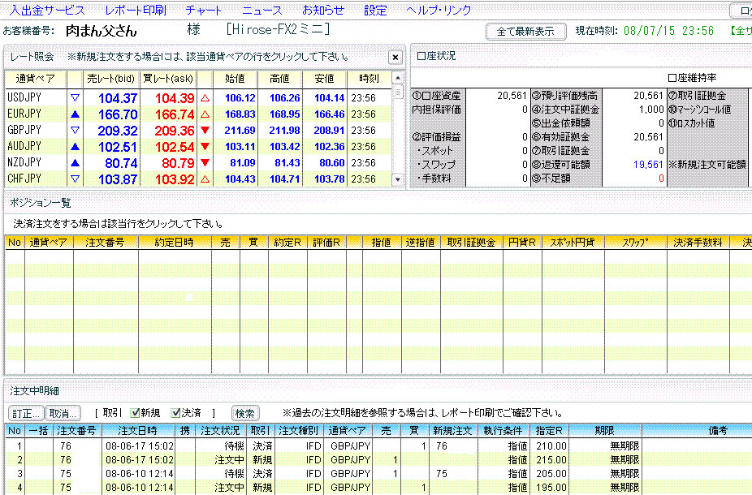Click the GBPJPY ask down-triangle icon
Screen dimensions: 752x495
click(x=205, y=131)
